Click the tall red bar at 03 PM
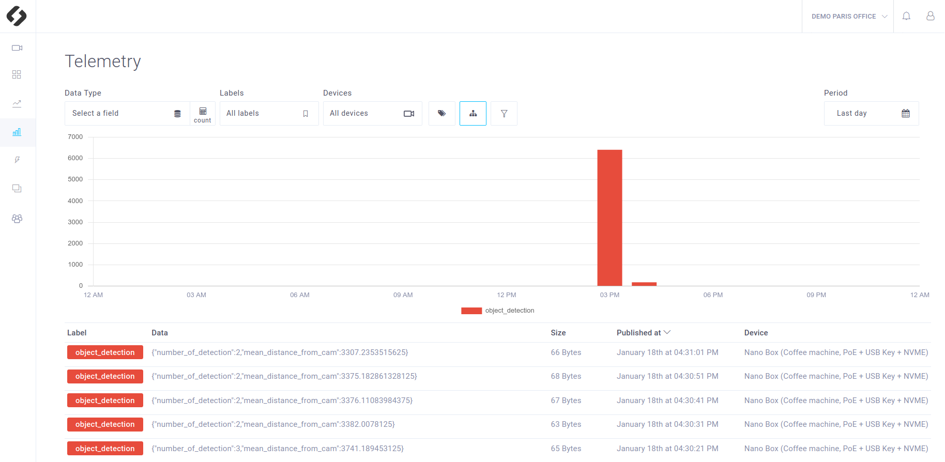The width and height of the screenshot is (945, 462). point(610,218)
